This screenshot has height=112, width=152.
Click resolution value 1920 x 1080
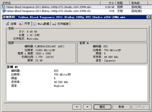[x=43, y=53]
